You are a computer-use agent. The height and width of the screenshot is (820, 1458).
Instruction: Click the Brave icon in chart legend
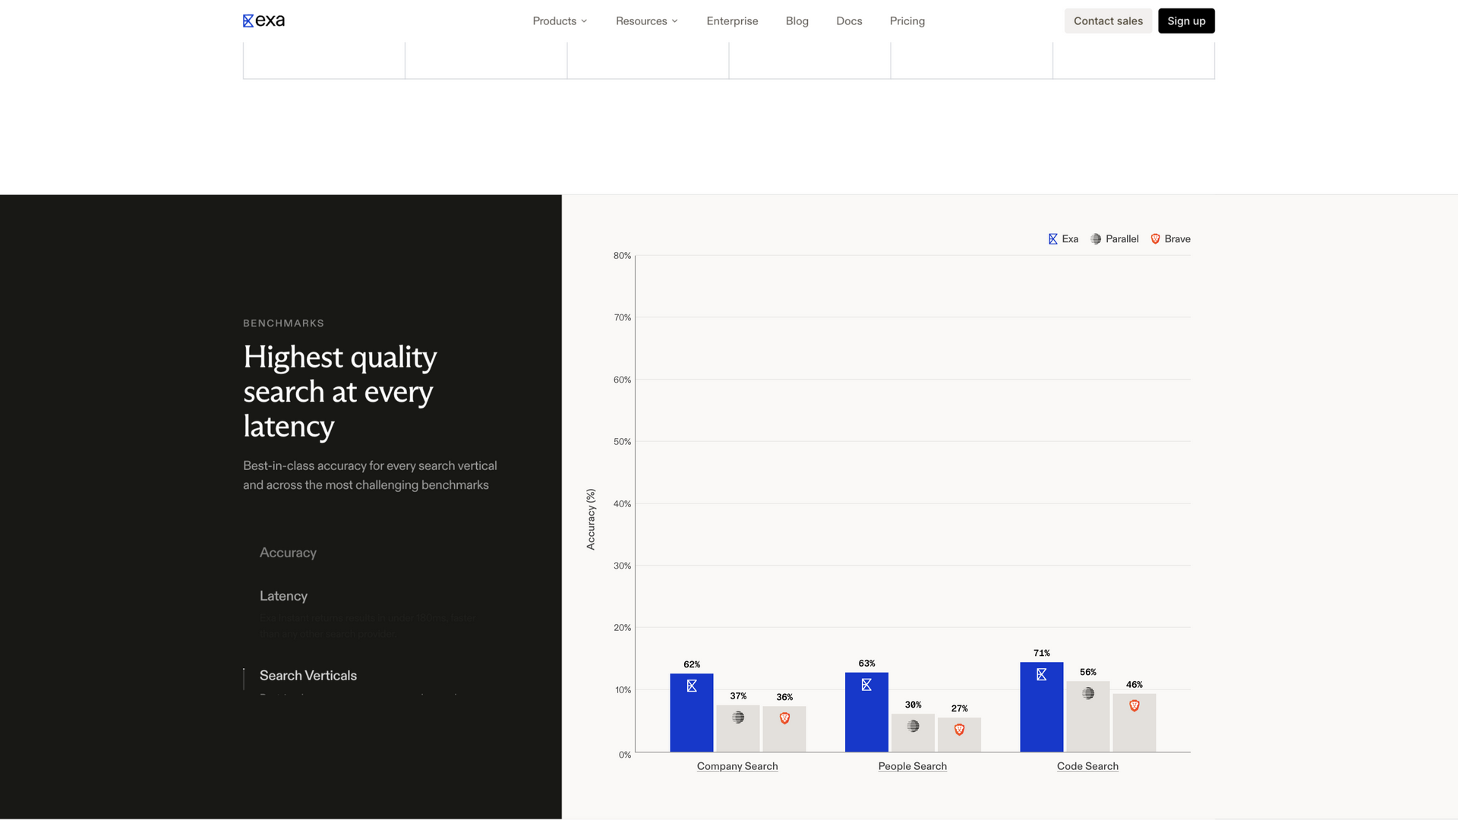(x=1155, y=239)
